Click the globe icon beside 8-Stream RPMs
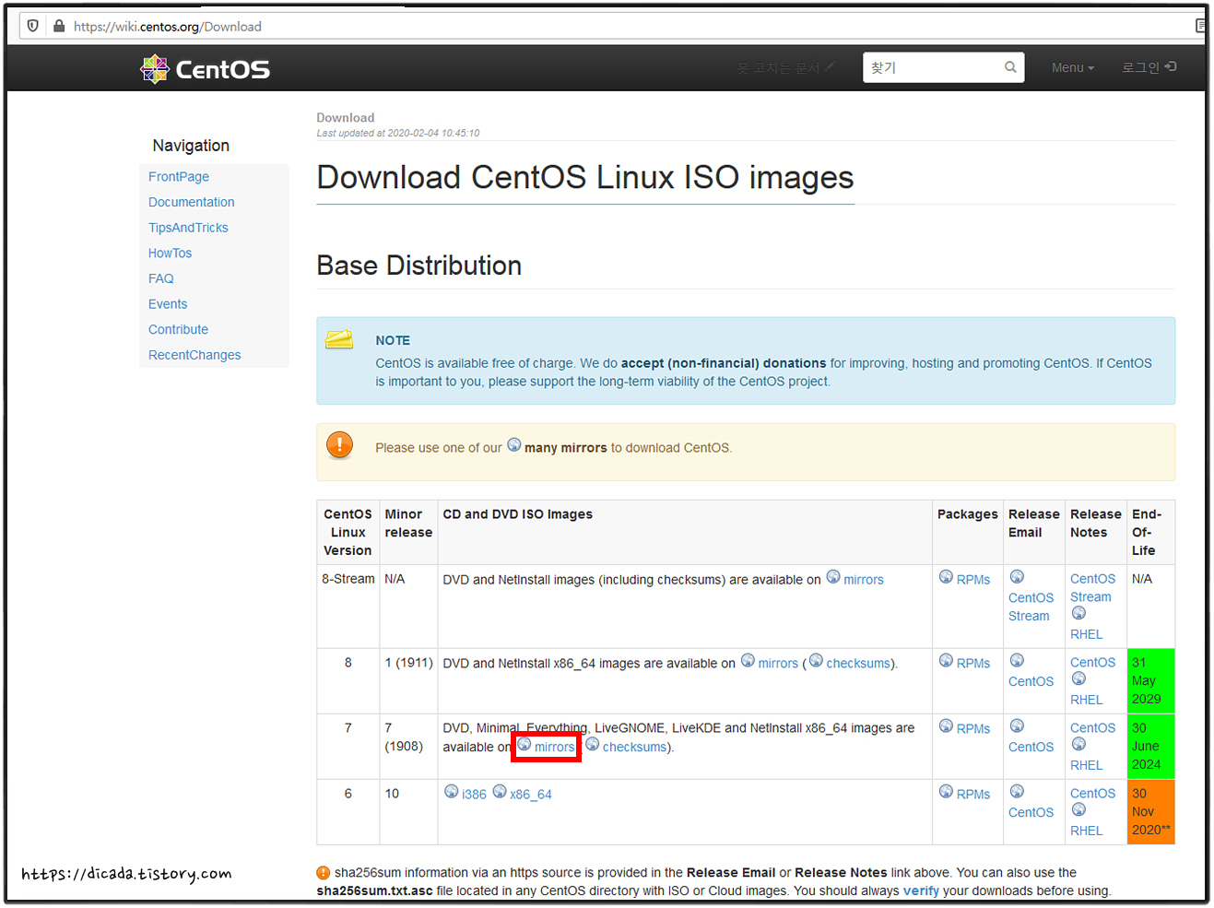This screenshot has height=908, width=1214. click(946, 576)
